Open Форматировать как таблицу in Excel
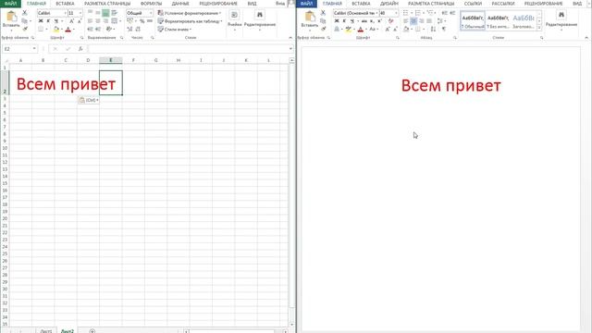The width and height of the screenshot is (592, 333). click(x=190, y=21)
